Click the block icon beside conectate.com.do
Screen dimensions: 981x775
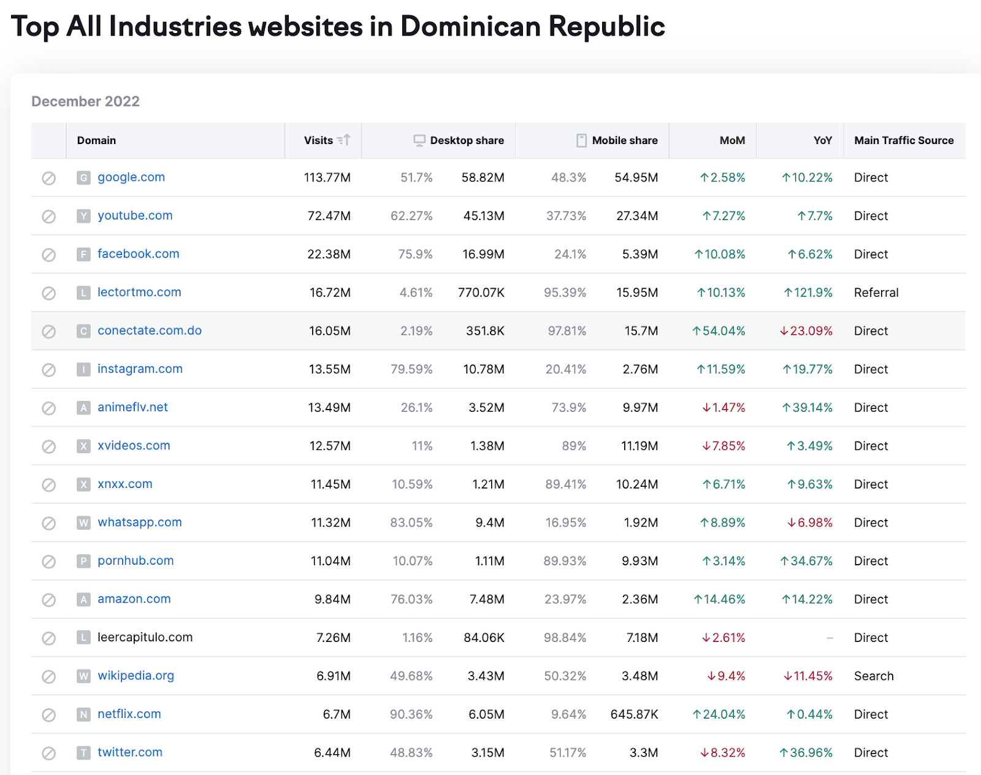pyautogui.click(x=48, y=331)
